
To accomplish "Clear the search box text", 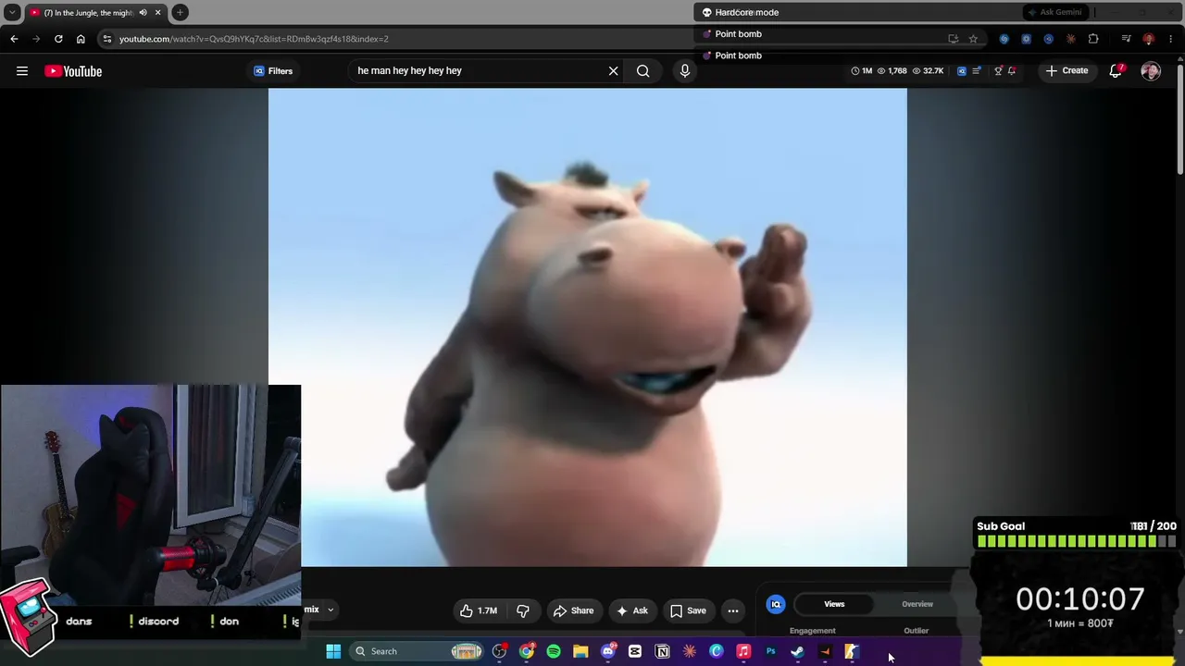I will (x=613, y=70).
